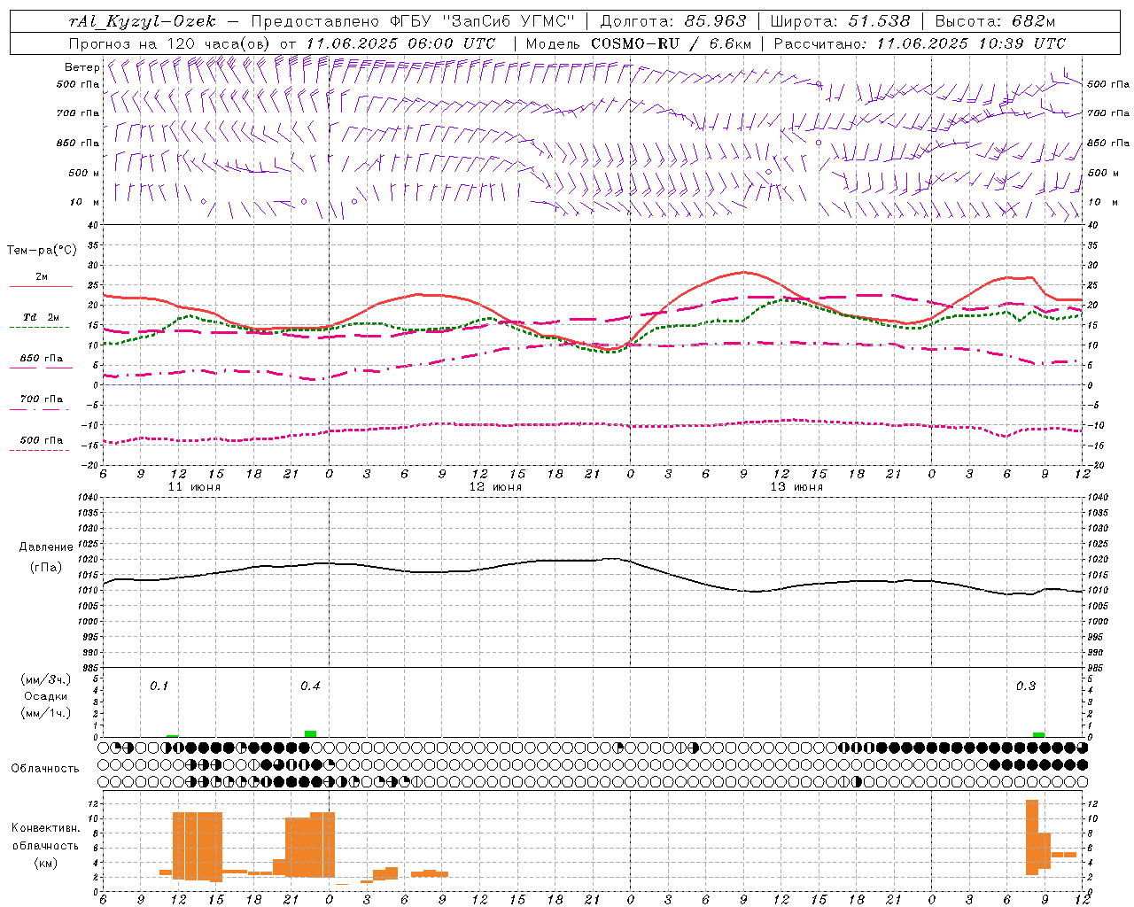Click the latitude value Широта: 51.538
This screenshot has width=1134, height=907.
click(840, 21)
